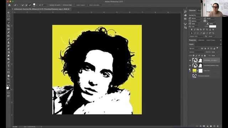The height and width of the screenshot is (128, 228).
Task: Enable the Enhance Edge checkbox
Action: tap(62, 5)
